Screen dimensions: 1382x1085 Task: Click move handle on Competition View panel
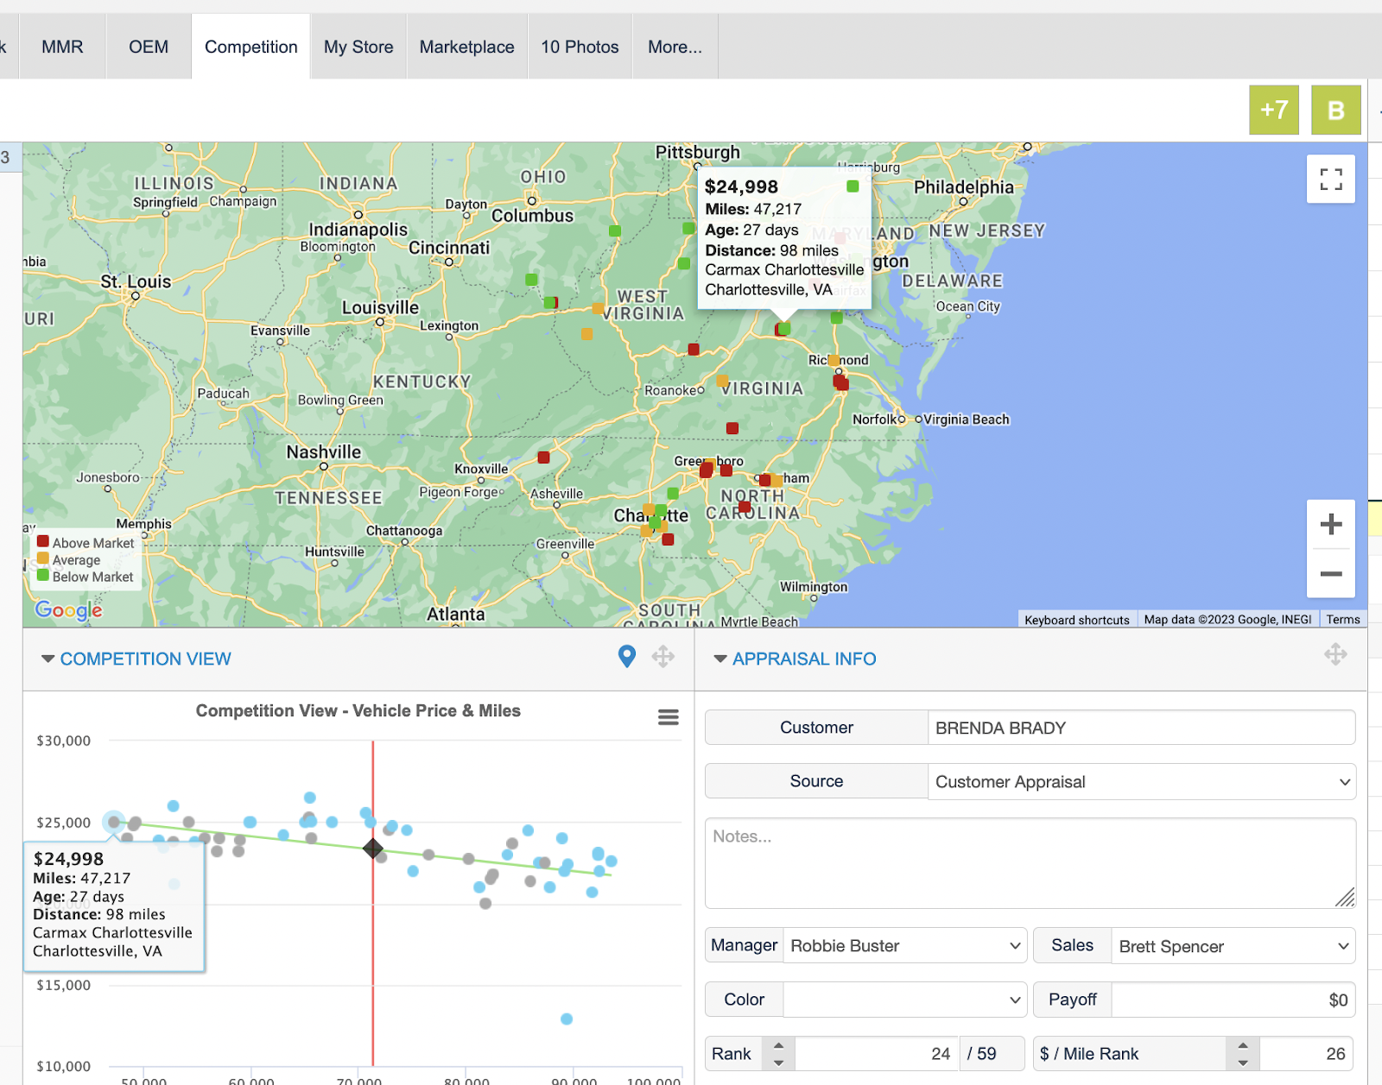(663, 657)
